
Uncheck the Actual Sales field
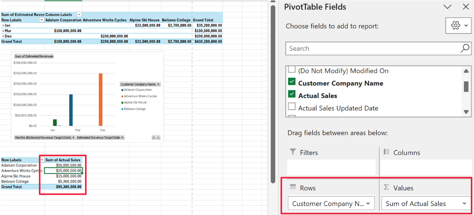292,94
